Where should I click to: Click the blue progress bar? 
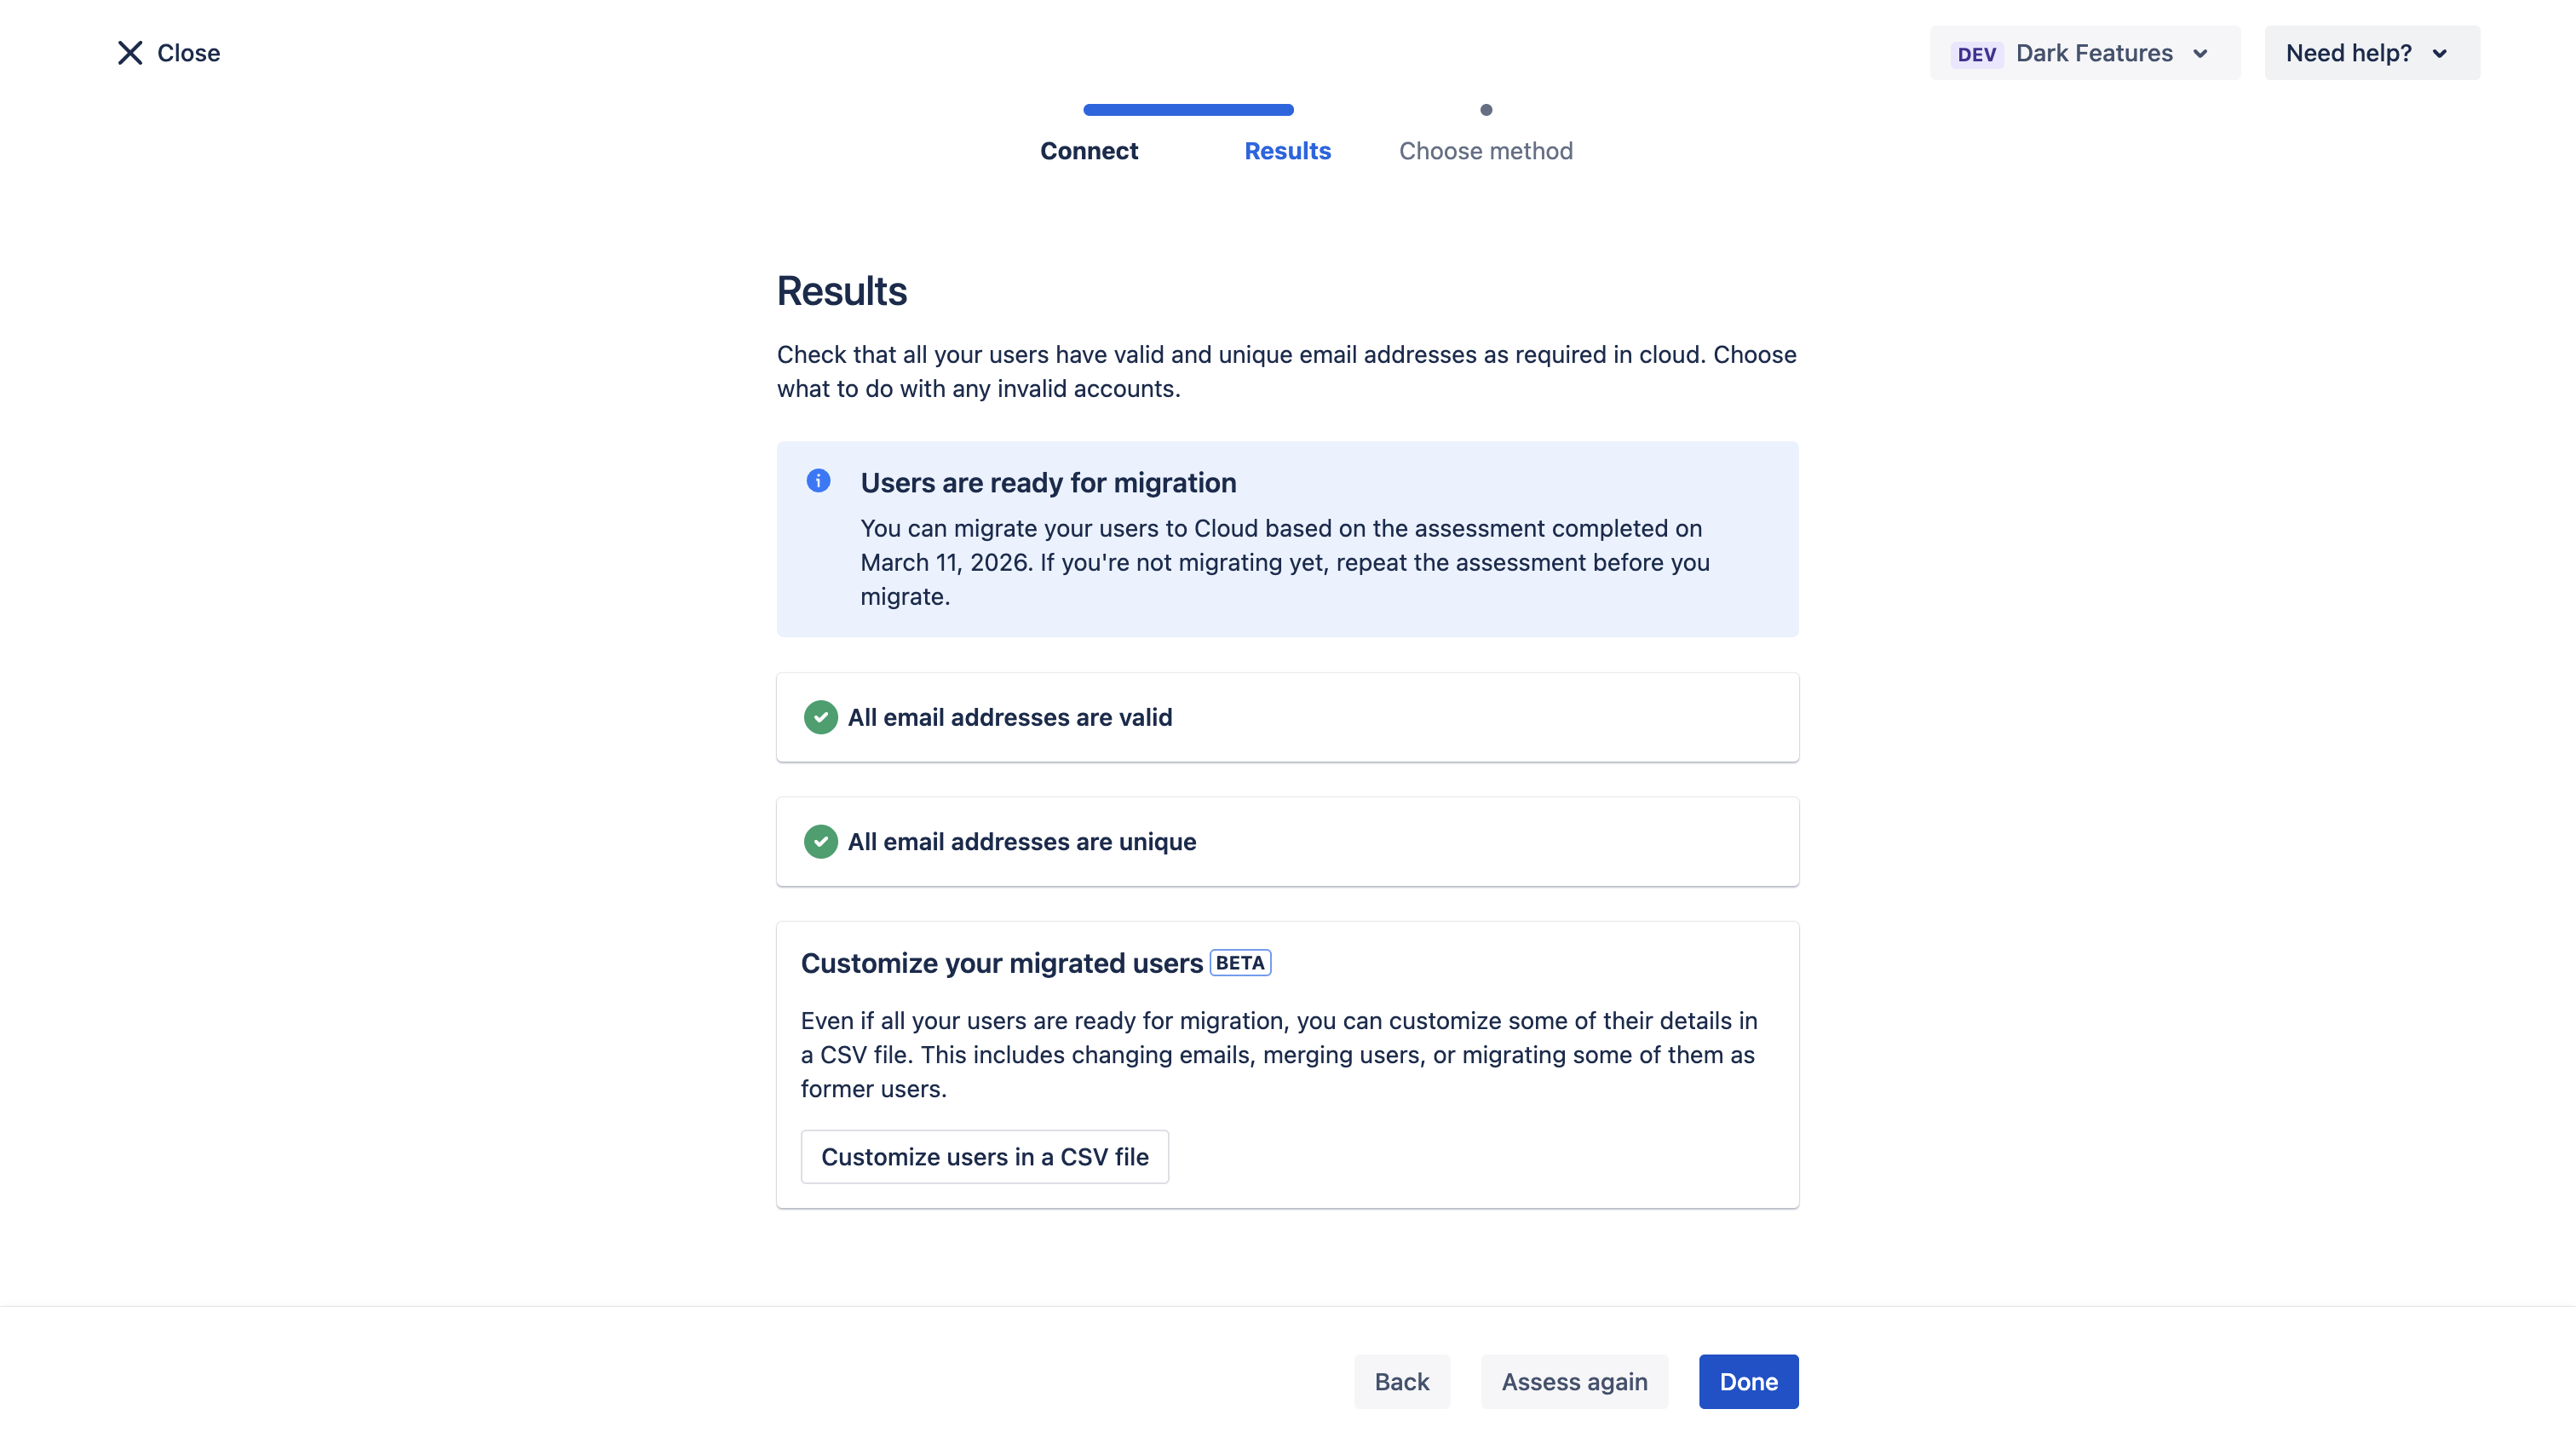tap(1188, 110)
